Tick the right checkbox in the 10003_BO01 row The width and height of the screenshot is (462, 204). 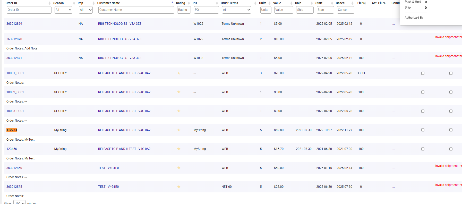coord(451,111)
